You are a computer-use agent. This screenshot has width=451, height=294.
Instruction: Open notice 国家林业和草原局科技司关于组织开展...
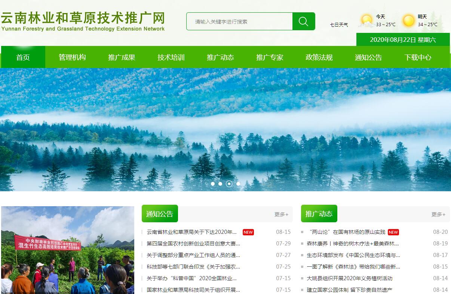[x=193, y=290]
